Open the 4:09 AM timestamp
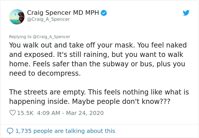 49,113
